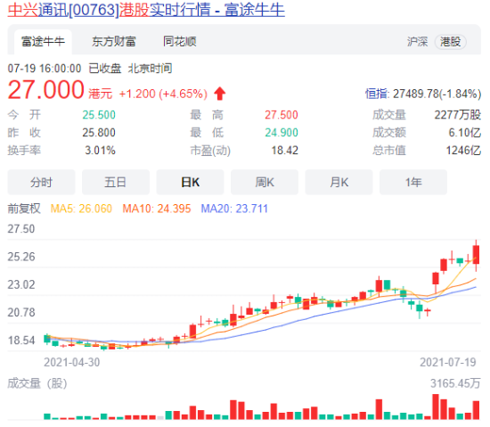Click the latest candlestick on 2021-07-19
The height and width of the screenshot is (427, 490).
[x=476, y=255]
